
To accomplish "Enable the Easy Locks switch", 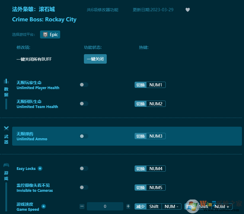I will pos(84,168).
